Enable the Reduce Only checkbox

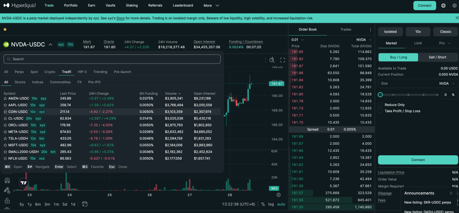pyautogui.click(x=380, y=105)
